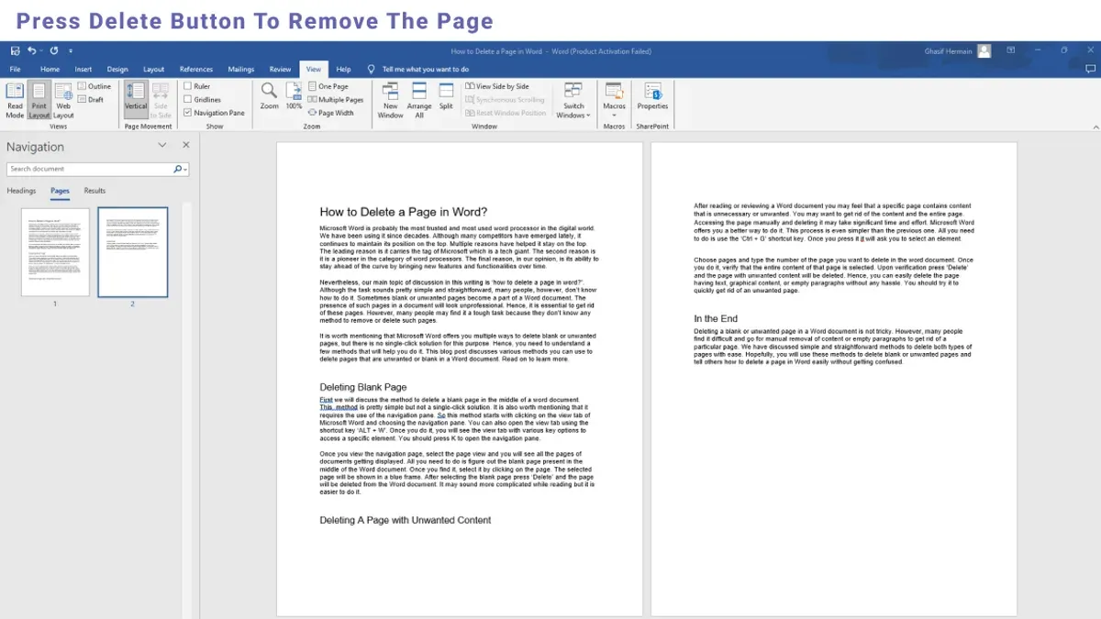1101x619 pixels.
Task: Show the Headings tab in Navigation
Action: point(21,191)
